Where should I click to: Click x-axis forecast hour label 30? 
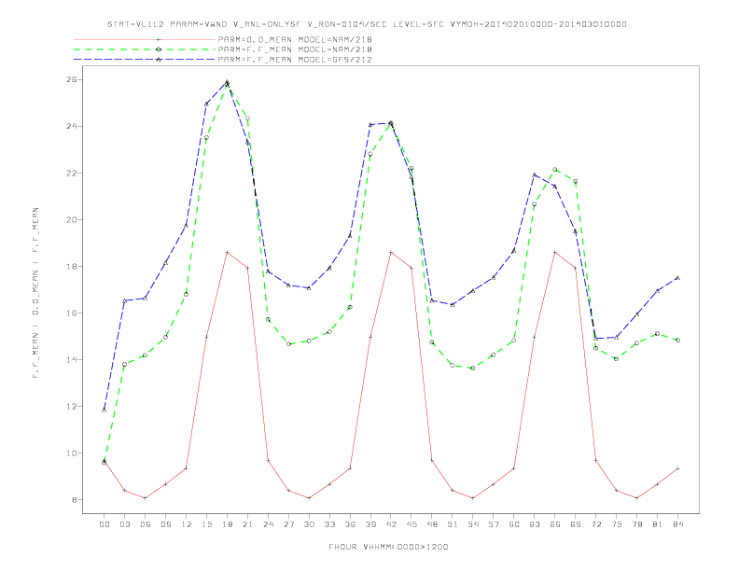[309, 524]
